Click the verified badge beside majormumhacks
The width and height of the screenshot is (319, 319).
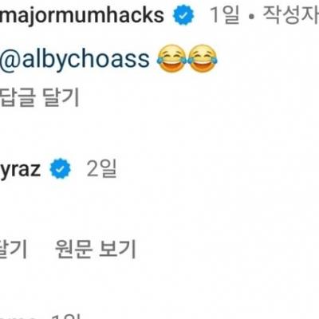point(183,15)
